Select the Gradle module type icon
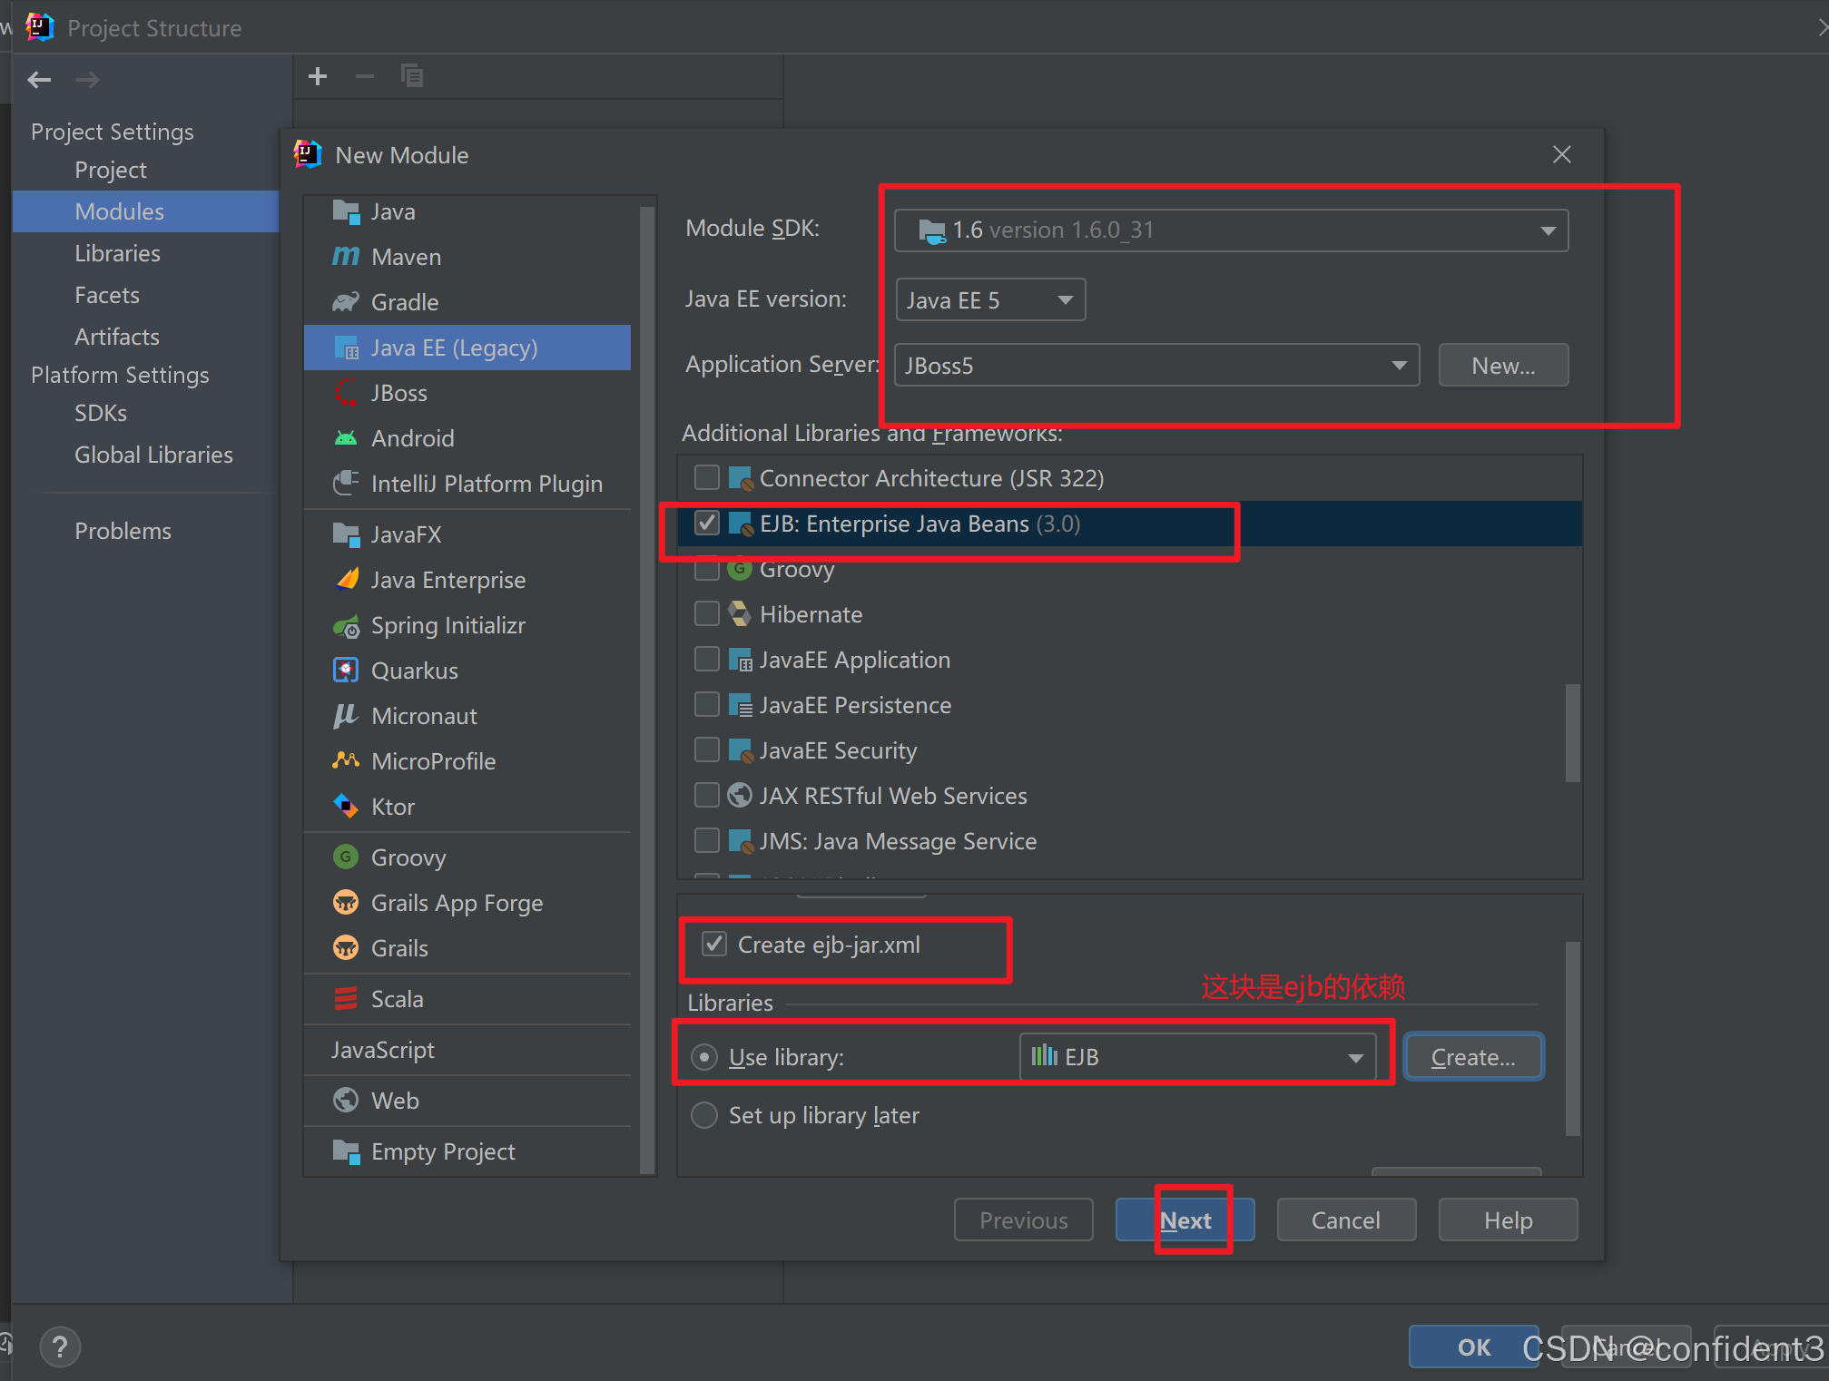 (345, 302)
